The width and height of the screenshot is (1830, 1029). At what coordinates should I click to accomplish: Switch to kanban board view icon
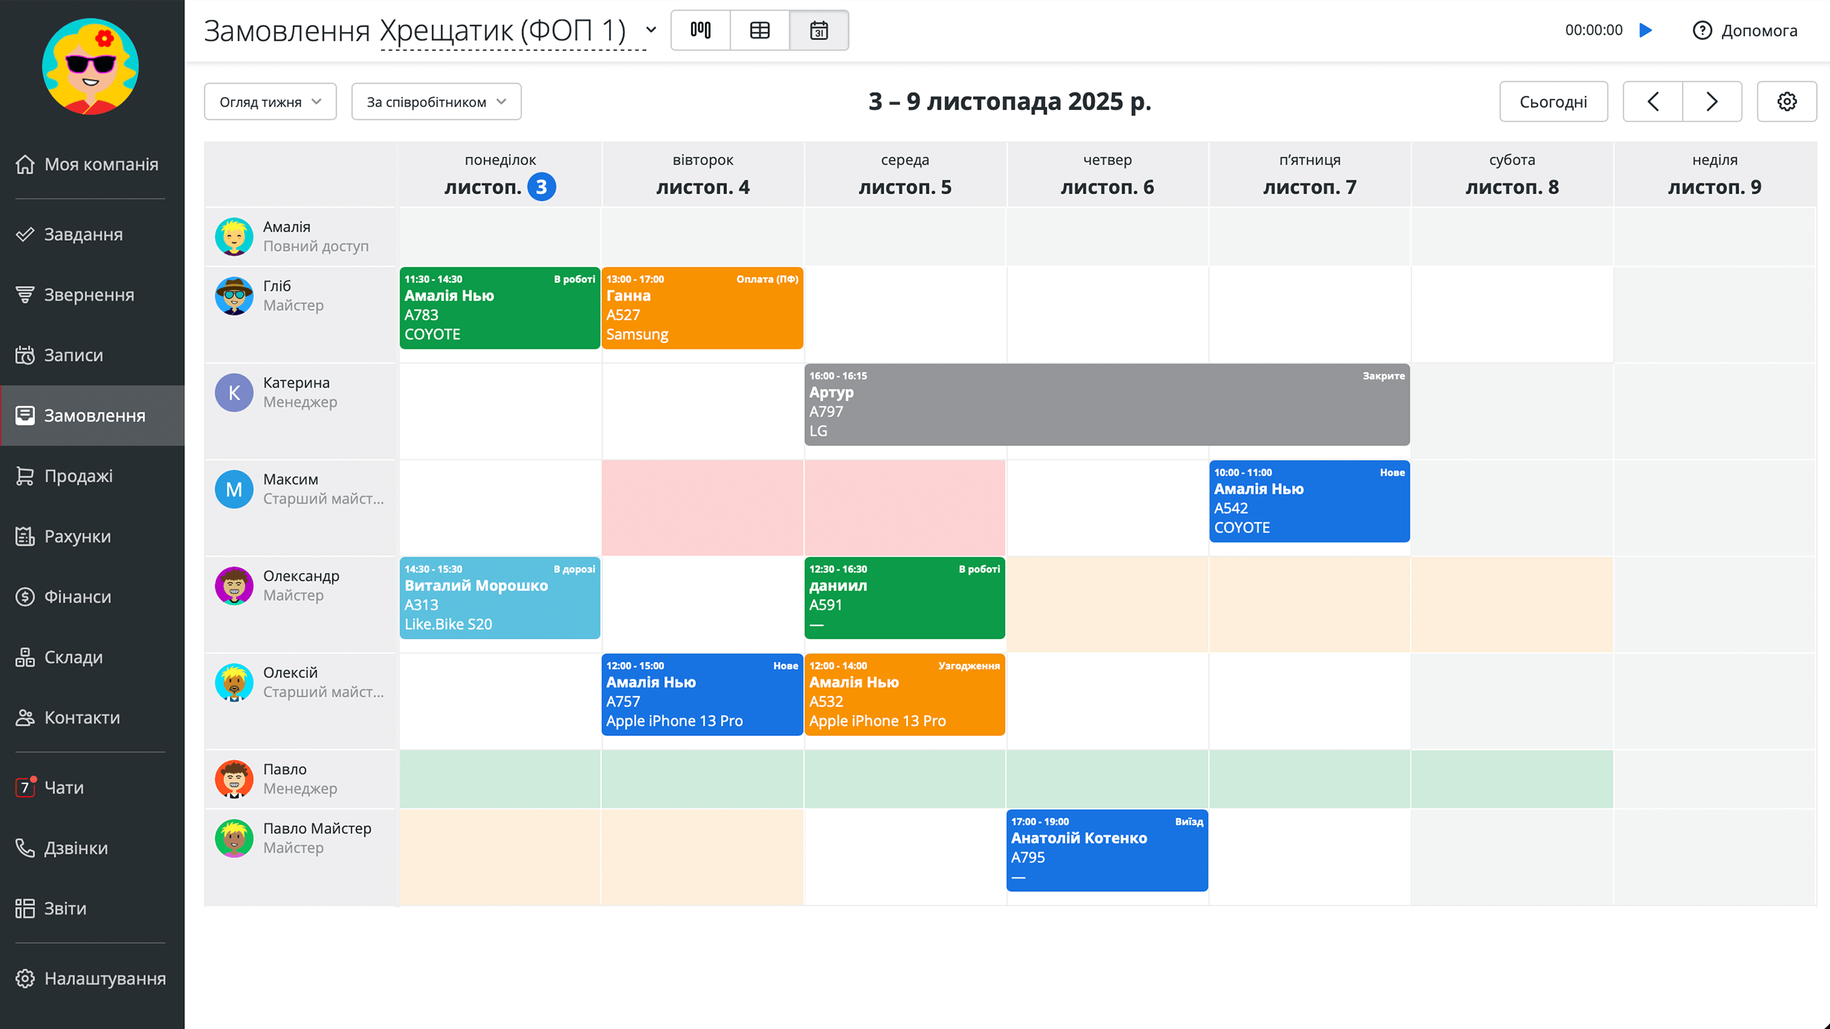coord(701,30)
